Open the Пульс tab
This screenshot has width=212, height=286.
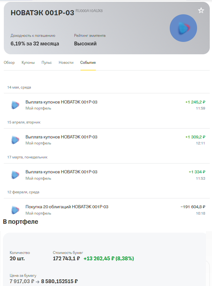[x=46, y=63]
